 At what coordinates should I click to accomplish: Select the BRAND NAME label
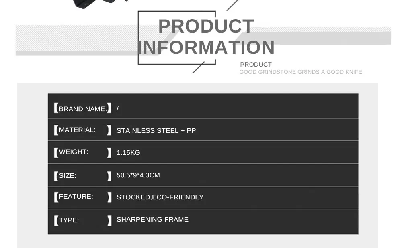pyautogui.click(x=83, y=109)
